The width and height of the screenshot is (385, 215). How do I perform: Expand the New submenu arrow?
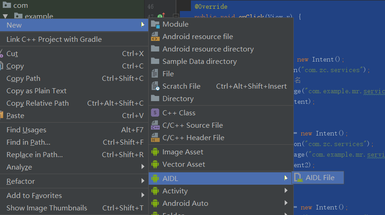(x=143, y=24)
